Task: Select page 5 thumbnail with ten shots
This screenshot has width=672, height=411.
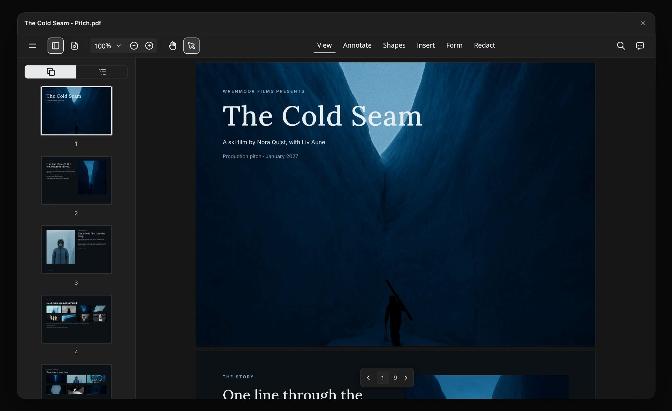Action: click(x=76, y=382)
